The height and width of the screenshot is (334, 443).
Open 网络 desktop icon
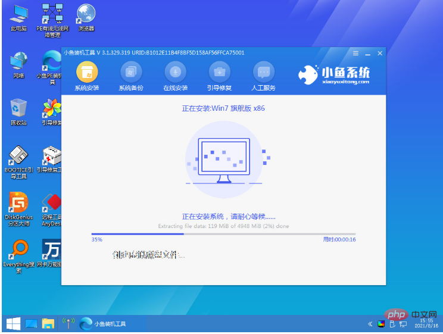18,65
